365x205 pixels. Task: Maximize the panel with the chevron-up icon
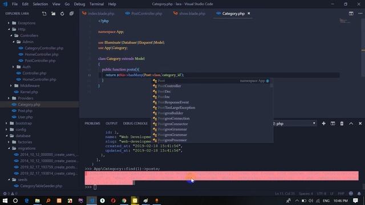point(351,124)
